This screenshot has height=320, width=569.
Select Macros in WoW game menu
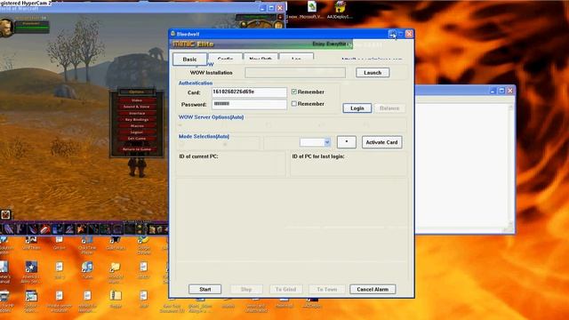137,126
